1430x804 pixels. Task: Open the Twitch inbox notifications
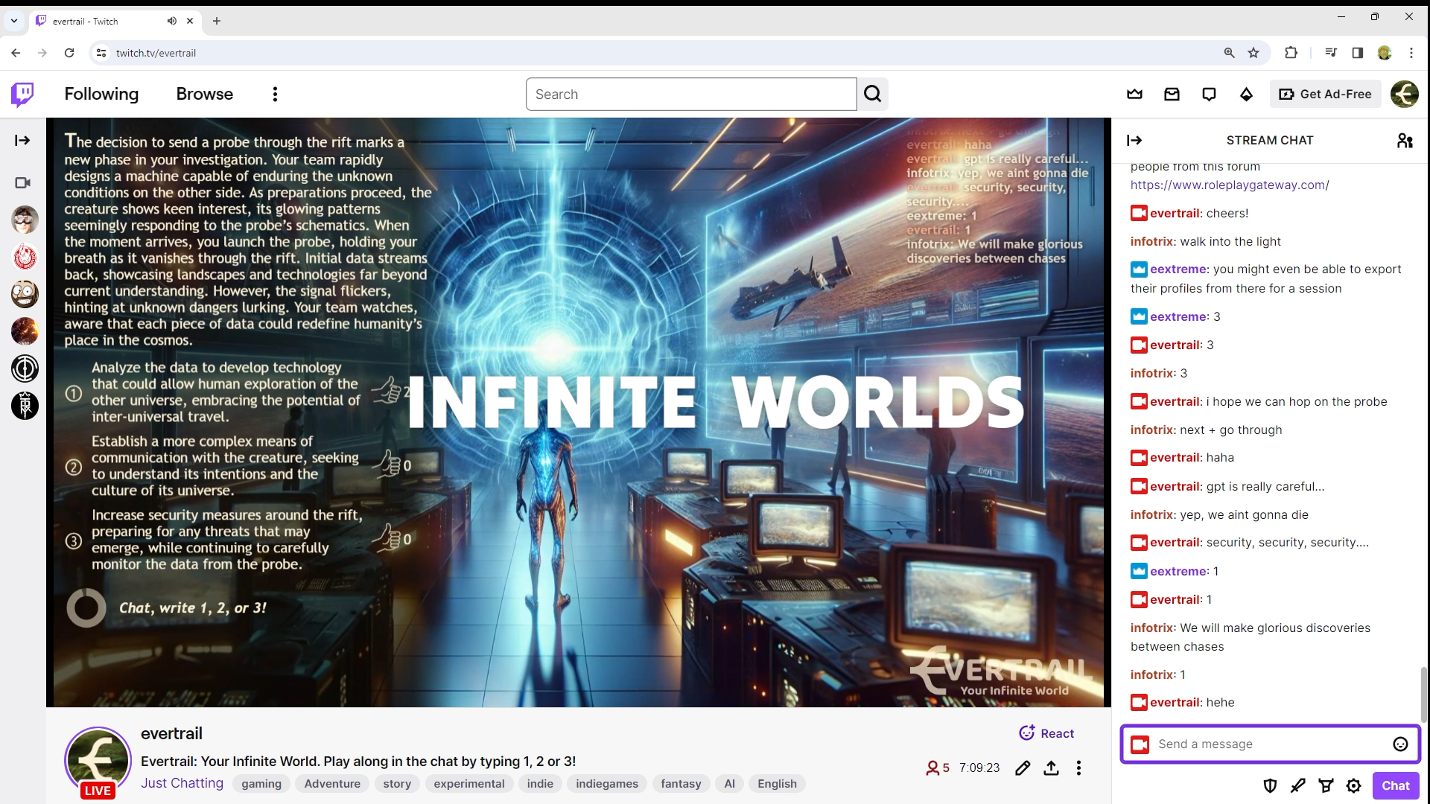[1172, 95]
